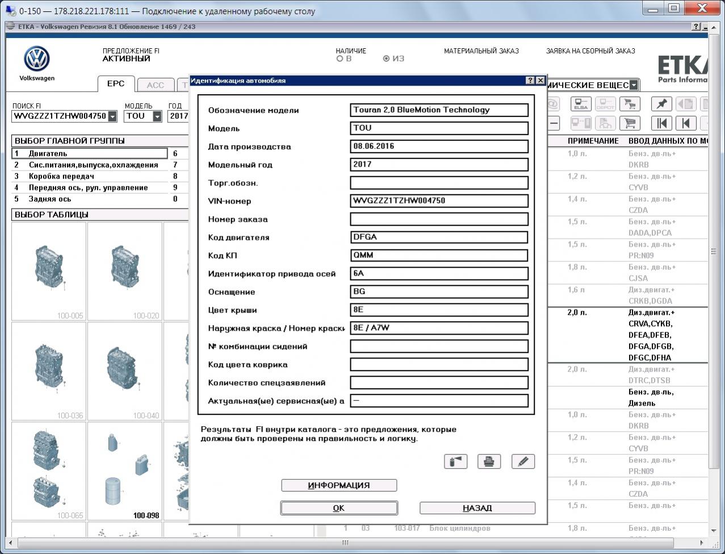Click the ЗАЯВКА НА СБОРНЫЙ ЗАКАЗ link

590,51
